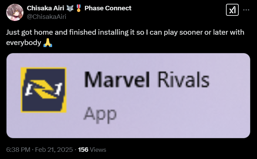Click the yellow Marvel Rivals app icon
This screenshot has height=159, width=257.
click(x=43, y=90)
